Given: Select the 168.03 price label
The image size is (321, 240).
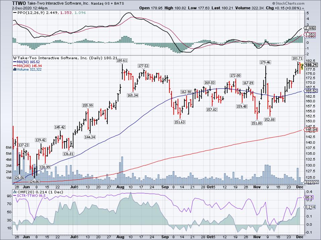Looking at the screenshot, I should 210,83.
